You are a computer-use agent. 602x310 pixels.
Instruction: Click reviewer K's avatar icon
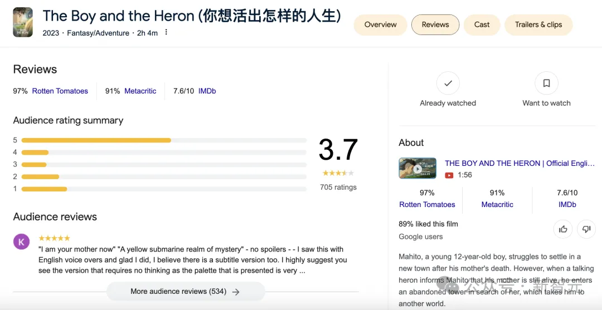tap(21, 242)
